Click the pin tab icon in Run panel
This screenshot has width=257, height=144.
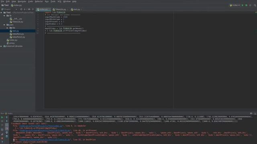(x=2, y=134)
